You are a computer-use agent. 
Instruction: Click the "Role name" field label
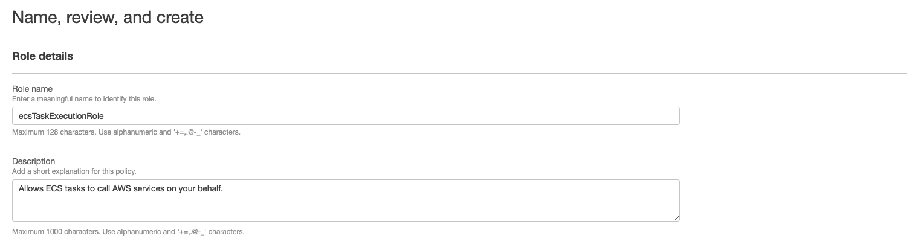pos(32,89)
